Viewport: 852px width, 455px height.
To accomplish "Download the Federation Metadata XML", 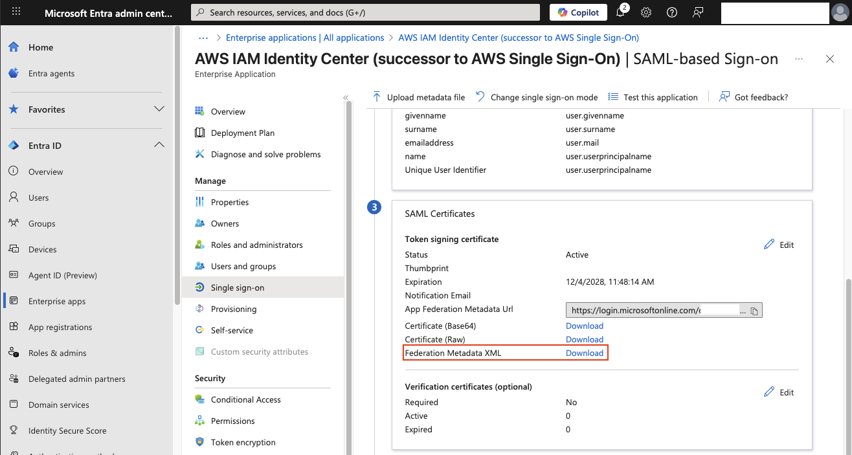I will pyautogui.click(x=585, y=353).
